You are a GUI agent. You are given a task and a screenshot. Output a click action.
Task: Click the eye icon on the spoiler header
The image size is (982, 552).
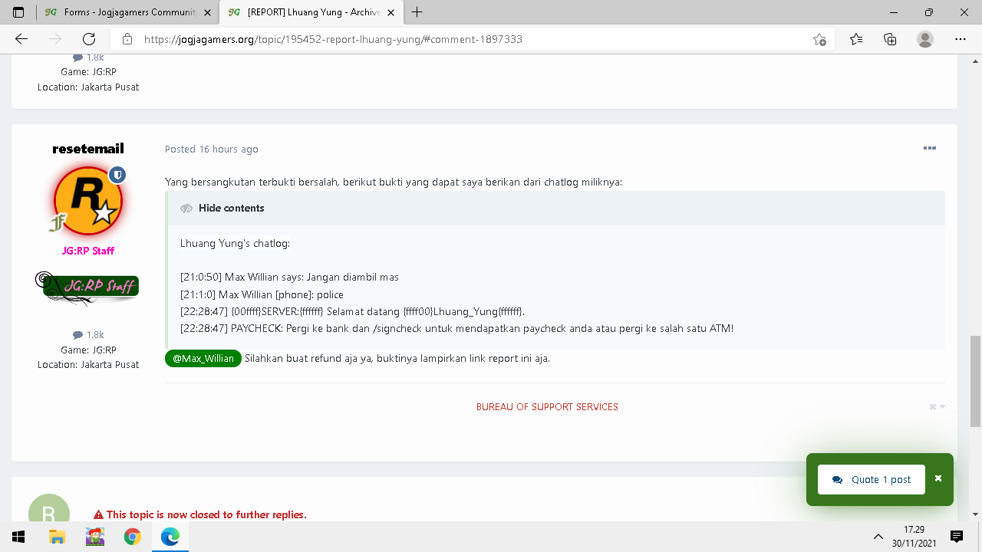coord(186,209)
